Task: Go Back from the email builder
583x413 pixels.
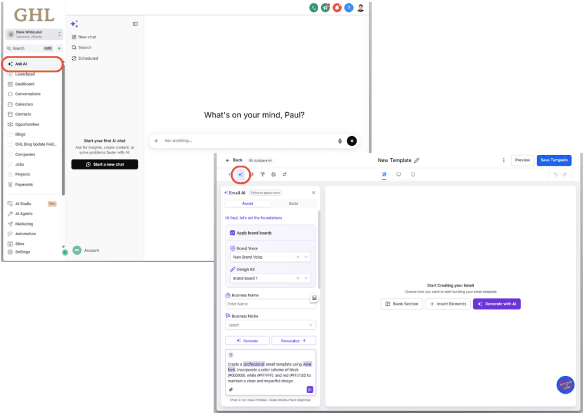Action: tap(234, 161)
